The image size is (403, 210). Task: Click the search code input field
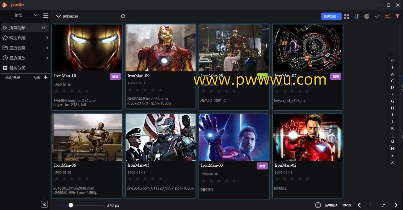pos(91,16)
